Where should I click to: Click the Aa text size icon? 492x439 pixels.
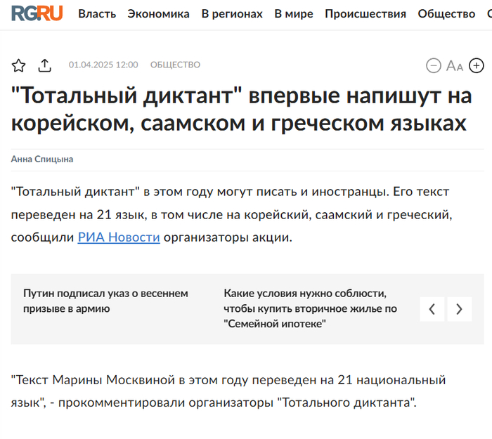(x=455, y=66)
